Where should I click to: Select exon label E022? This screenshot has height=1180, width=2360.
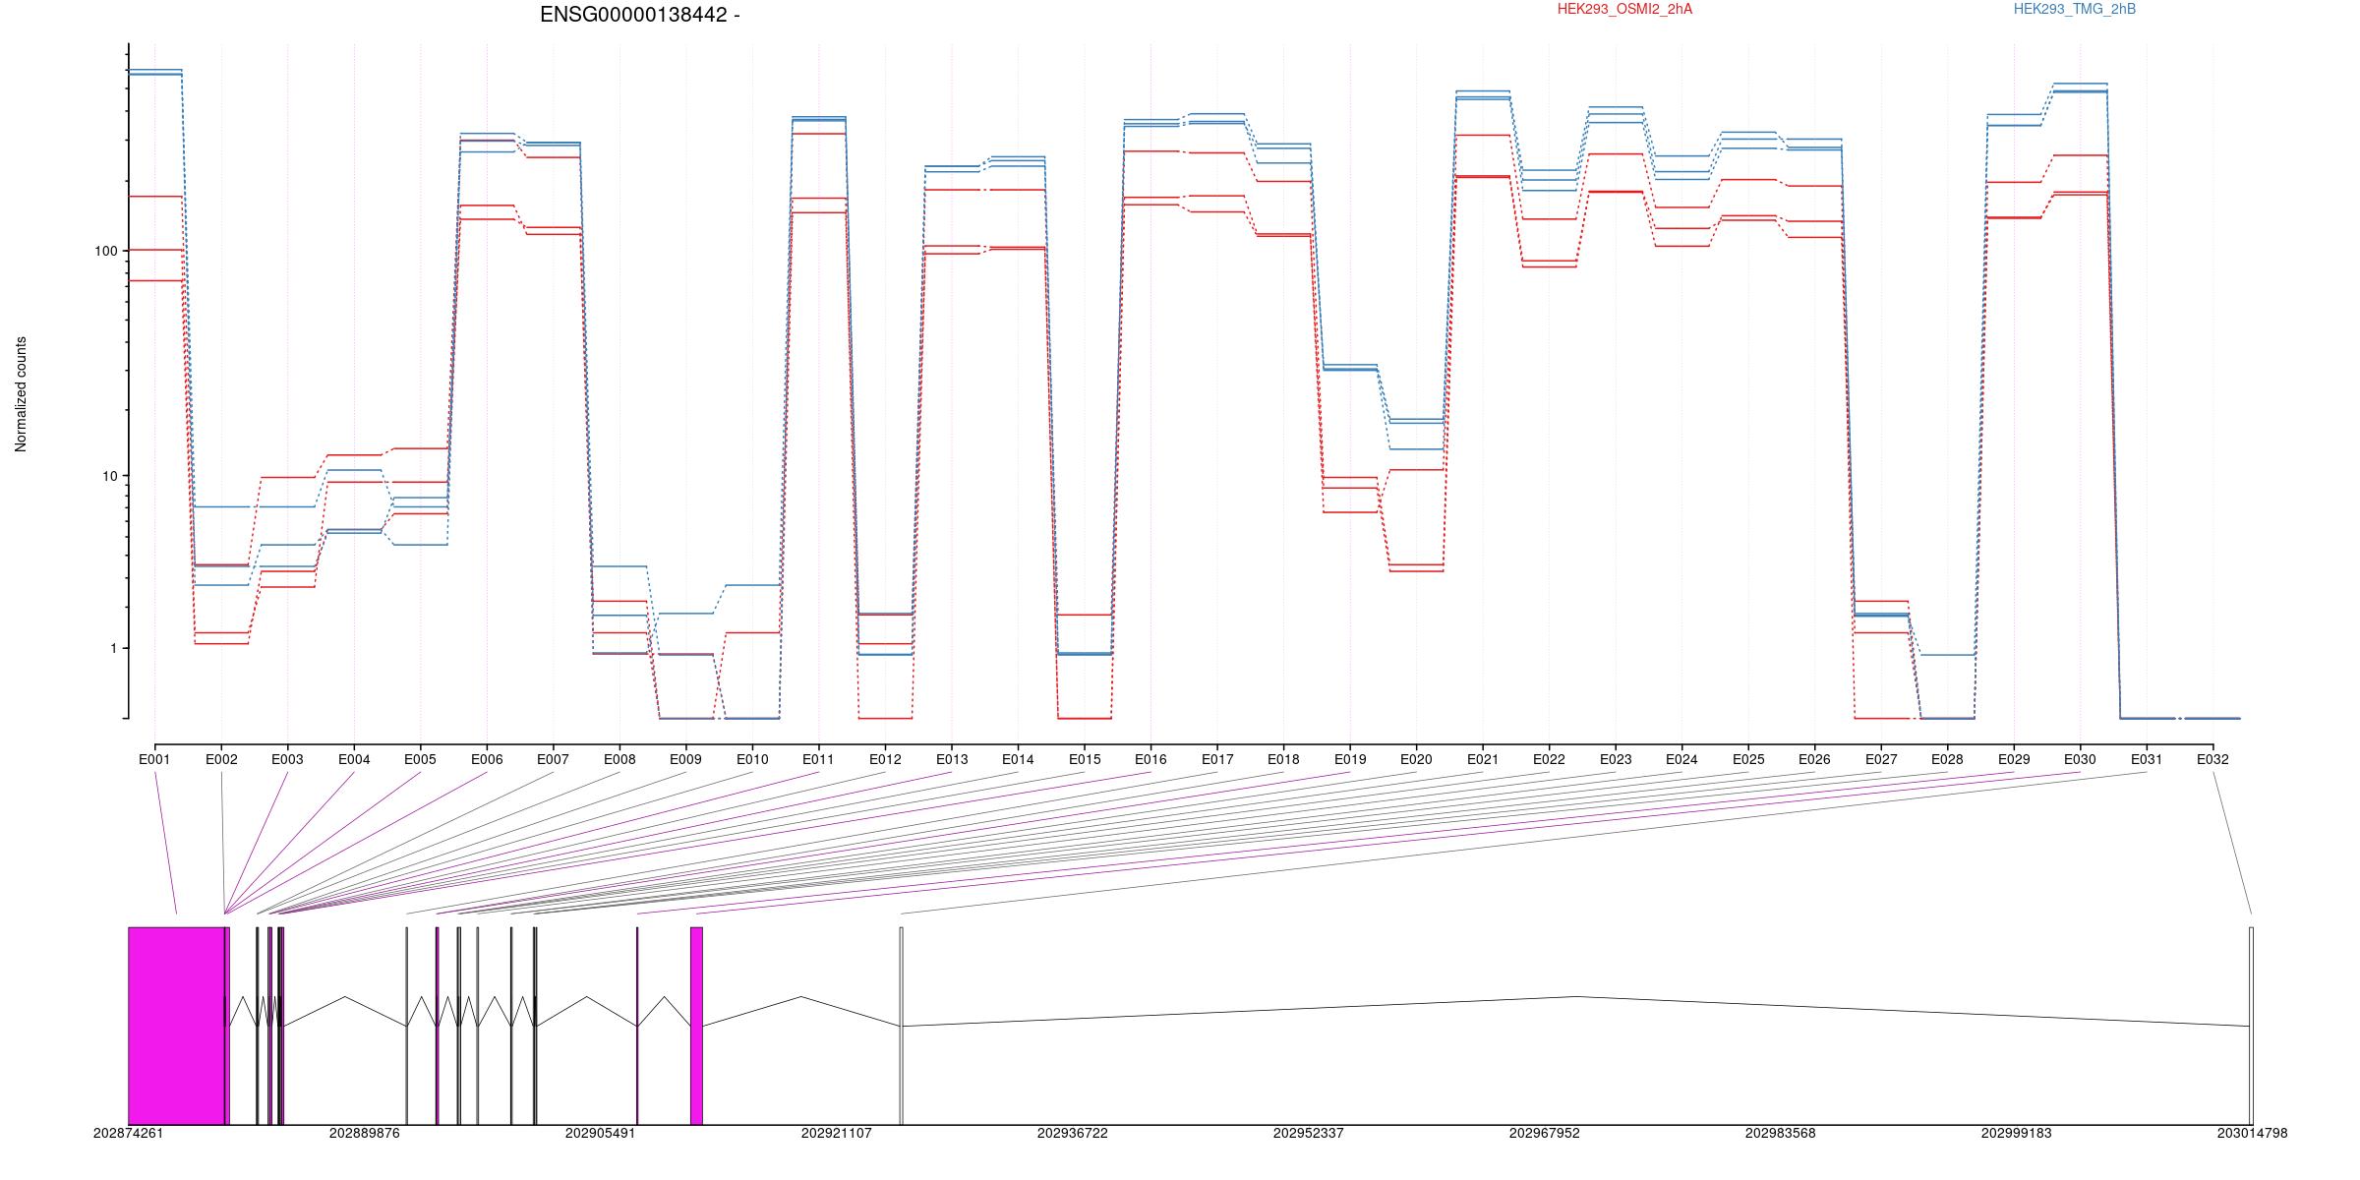1549,759
